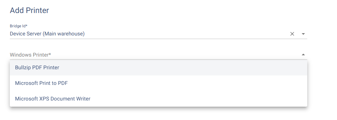Screen dimensions: 337x120
Task: Click the middle entry in printer dropdown
Action: (x=159, y=83)
